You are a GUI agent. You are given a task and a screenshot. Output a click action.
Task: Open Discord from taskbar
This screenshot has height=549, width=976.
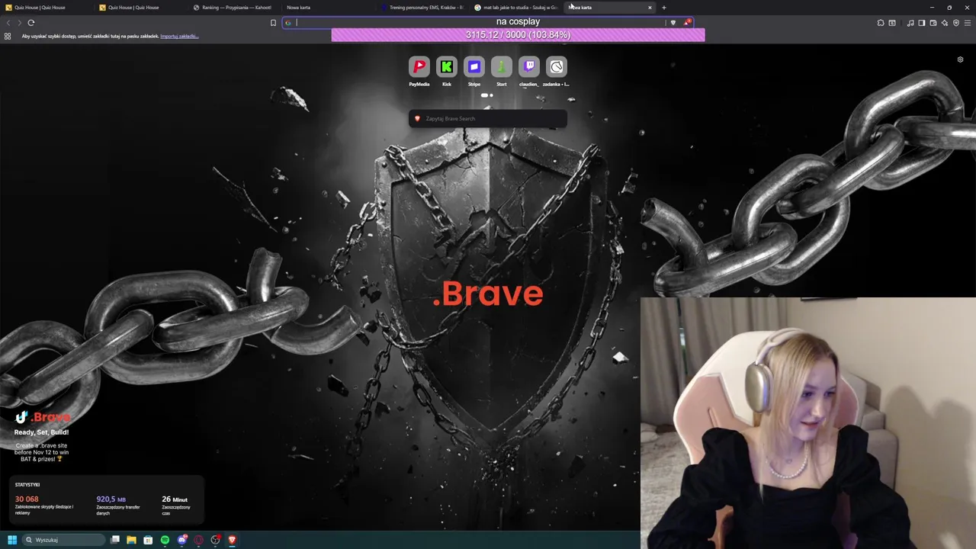coord(181,540)
